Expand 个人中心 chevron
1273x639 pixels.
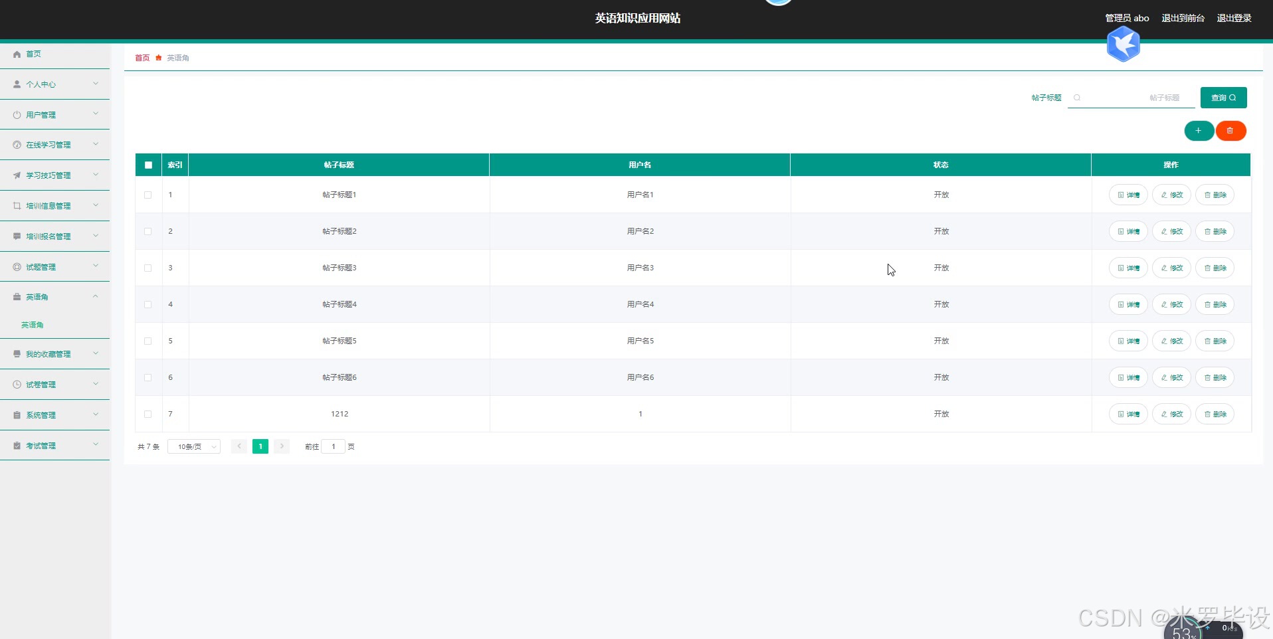tap(96, 84)
